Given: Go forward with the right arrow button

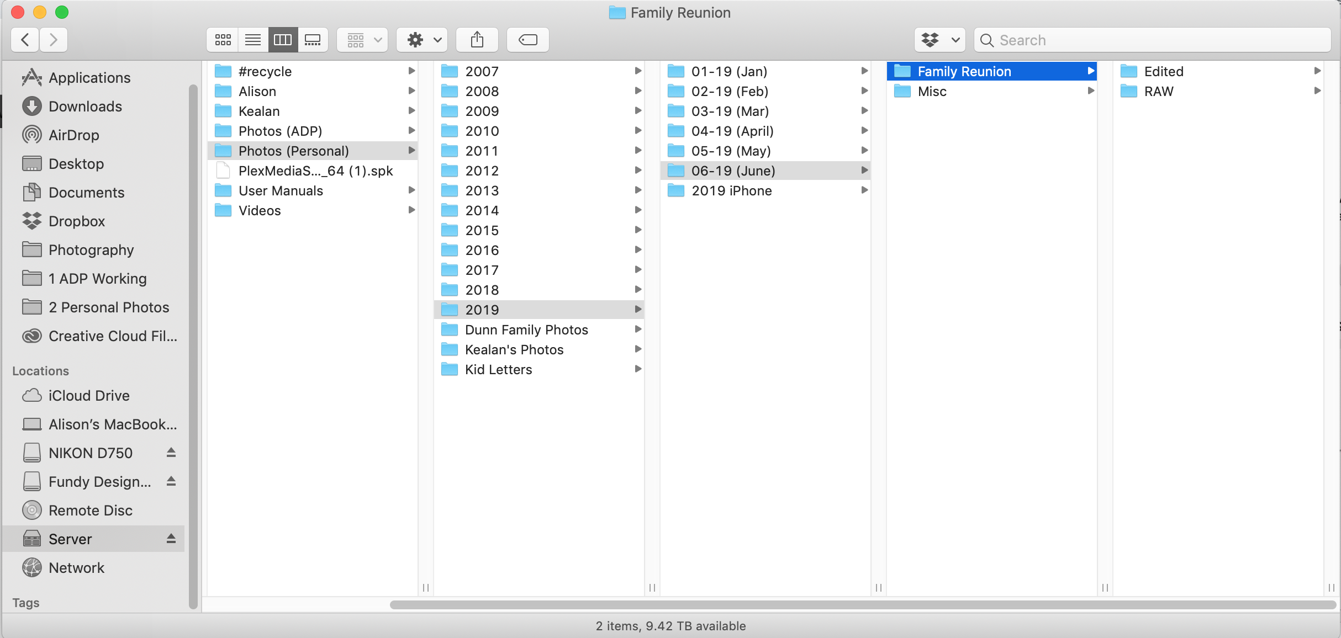Looking at the screenshot, I should pyautogui.click(x=54, y=40).
